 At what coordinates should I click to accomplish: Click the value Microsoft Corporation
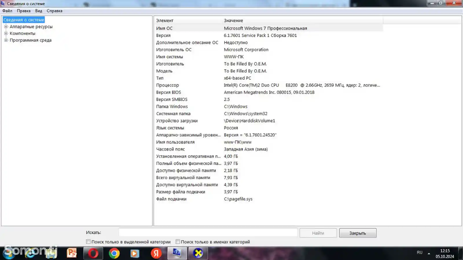(x=246, y=50)
